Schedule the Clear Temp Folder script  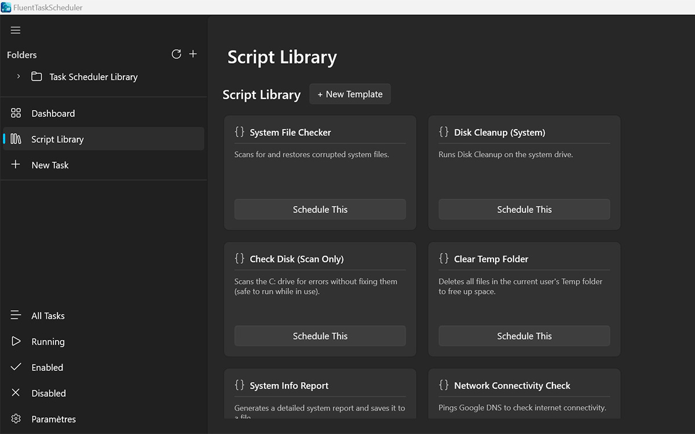click(x=524, y=336)
